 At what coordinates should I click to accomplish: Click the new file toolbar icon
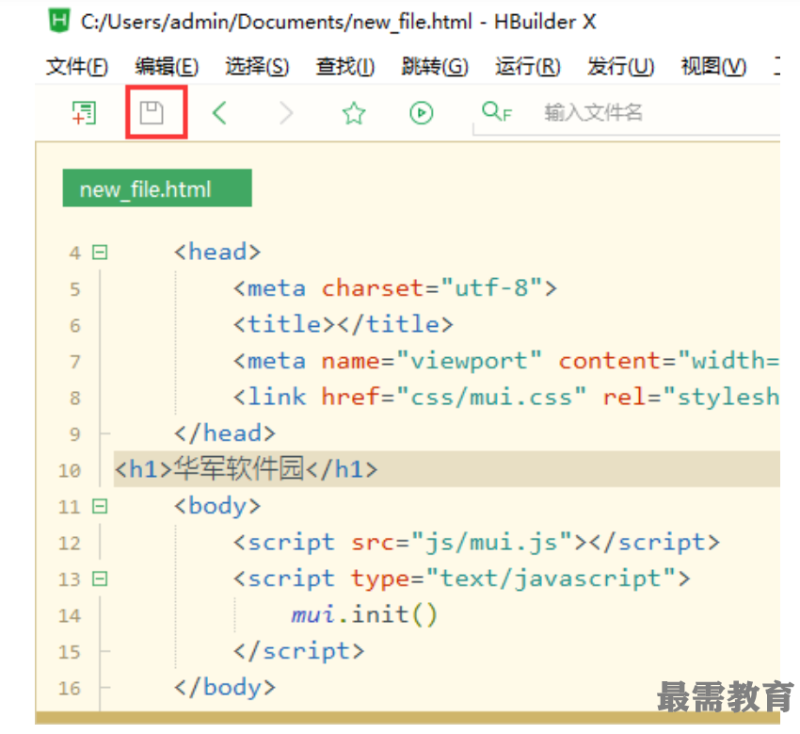(84, 112)
